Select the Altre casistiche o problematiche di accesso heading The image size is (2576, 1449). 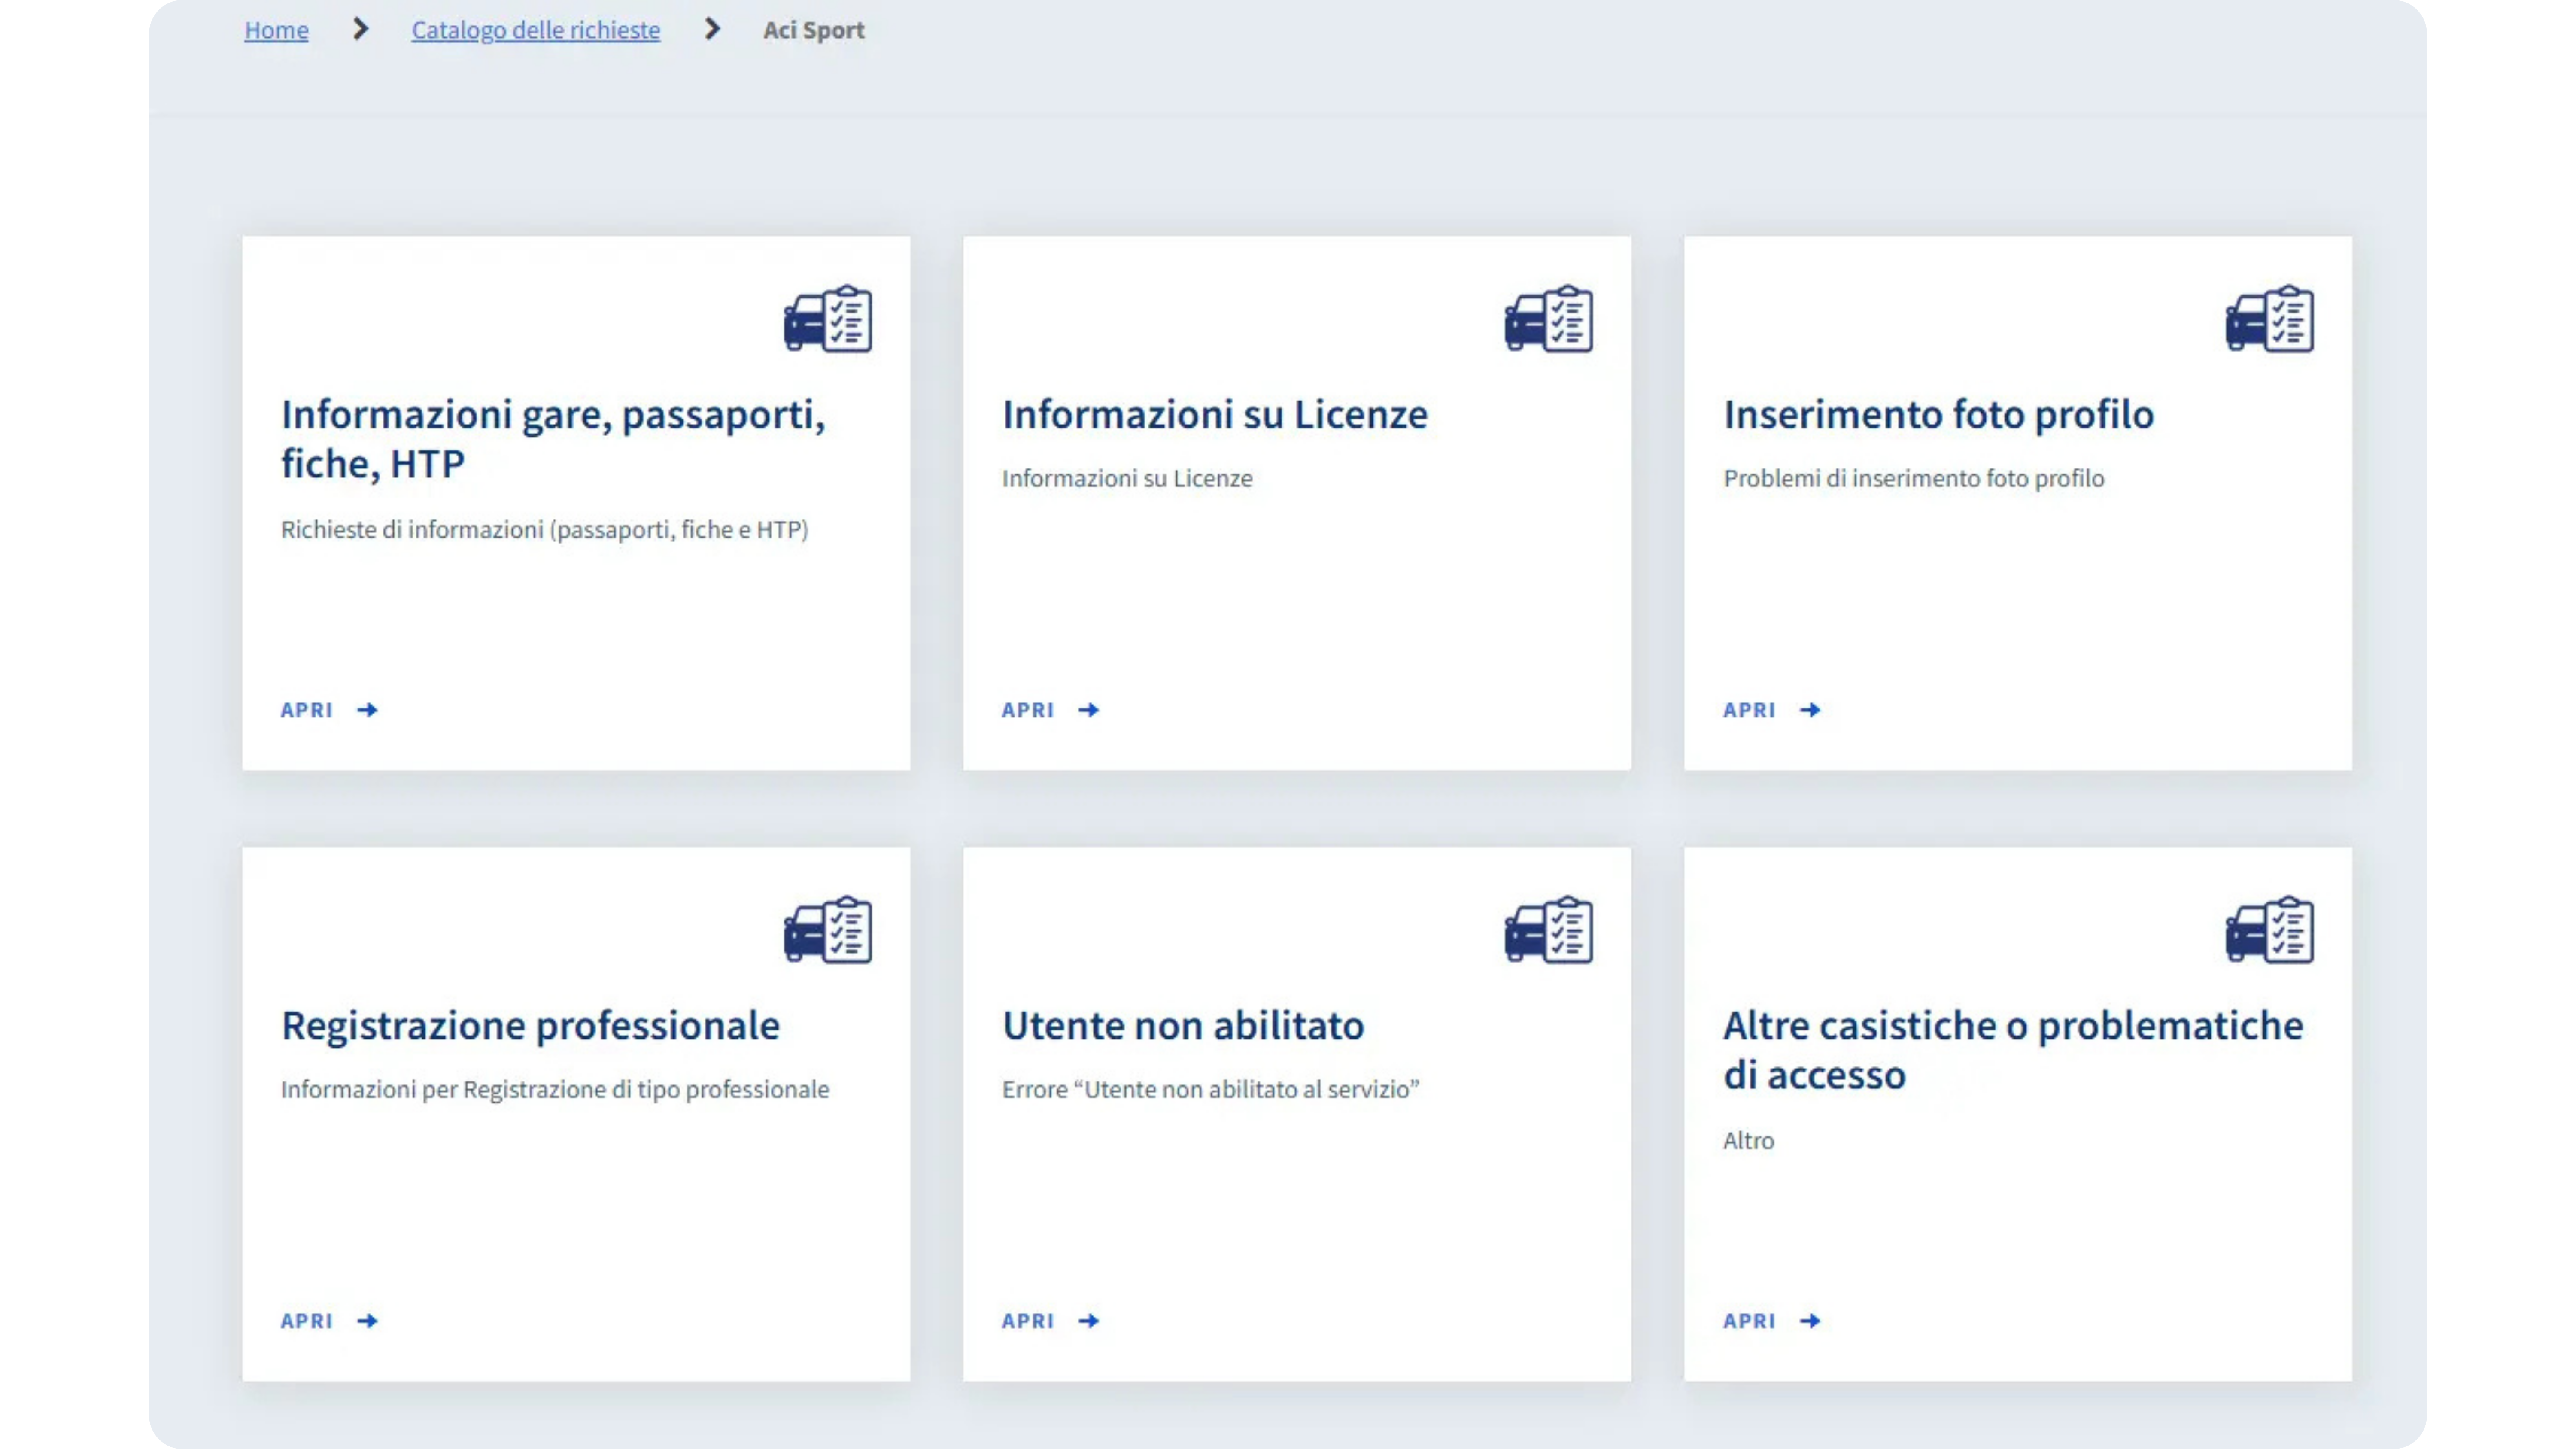pos(2013,1050)
